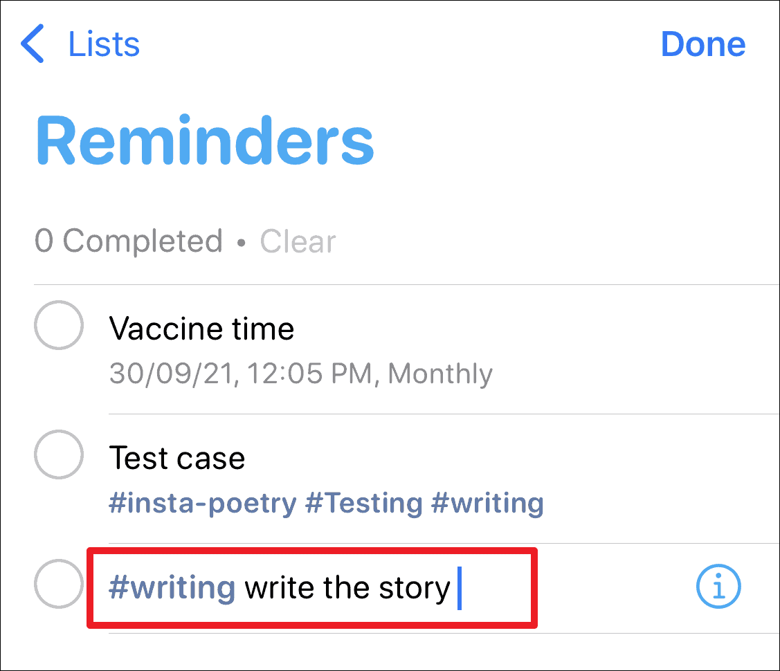Select the #writing tag in the new reminder

point(172,587)
